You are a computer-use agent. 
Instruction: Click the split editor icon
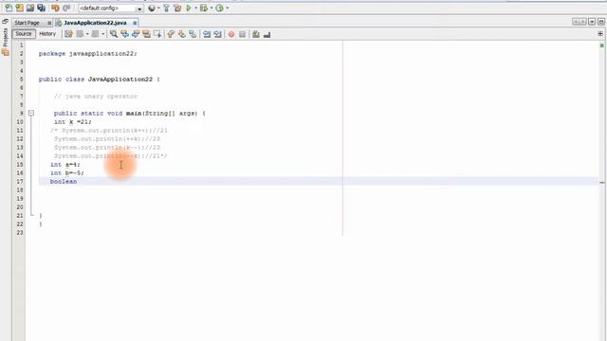(x=600, y=34)
